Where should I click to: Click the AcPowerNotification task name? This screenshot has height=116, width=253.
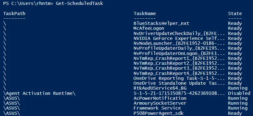(160, 98)
